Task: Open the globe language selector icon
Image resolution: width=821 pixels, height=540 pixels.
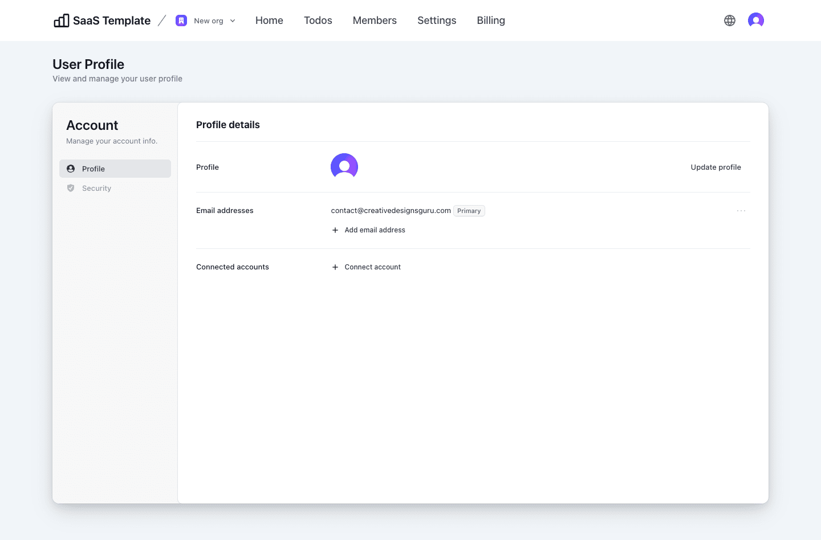Action: (x=730, y=20)
